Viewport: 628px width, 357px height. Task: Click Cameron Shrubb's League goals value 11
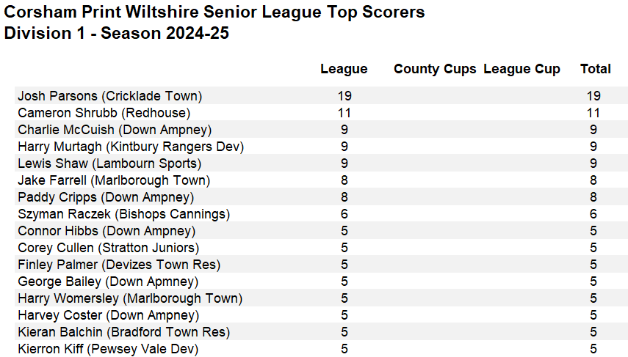344,113
